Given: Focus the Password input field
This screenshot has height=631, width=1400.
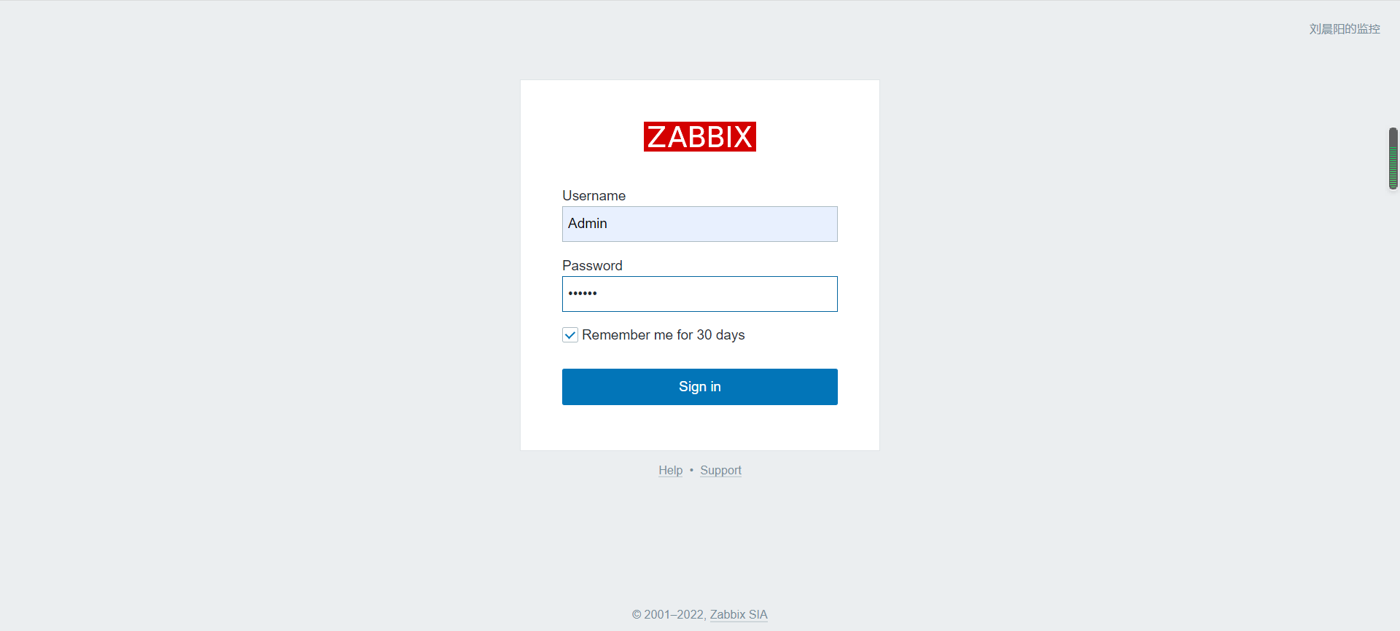Looking at the screenshot, I should [699, 294].
